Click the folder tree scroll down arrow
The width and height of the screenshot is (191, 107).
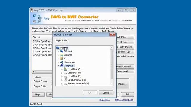[x=111, y=84]
